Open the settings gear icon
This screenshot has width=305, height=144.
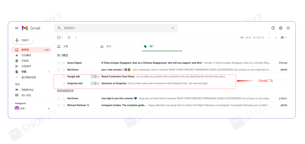click(281, 28)
